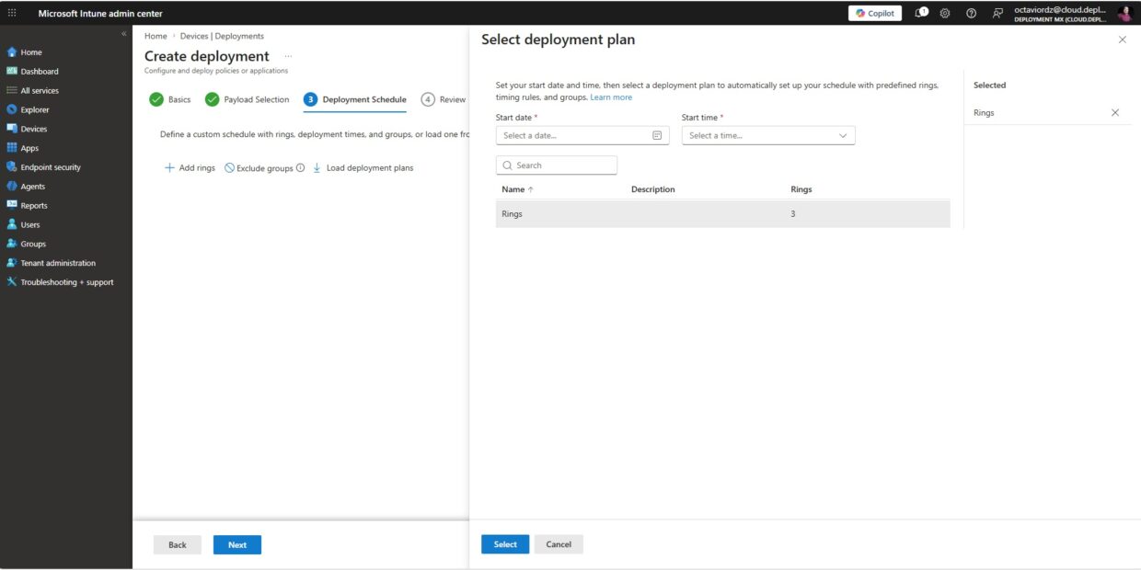This screenshot has width=1141, height=570.
Task: Click Load deployment plans command
Action: pyautogui.click(x=363, y=168)
